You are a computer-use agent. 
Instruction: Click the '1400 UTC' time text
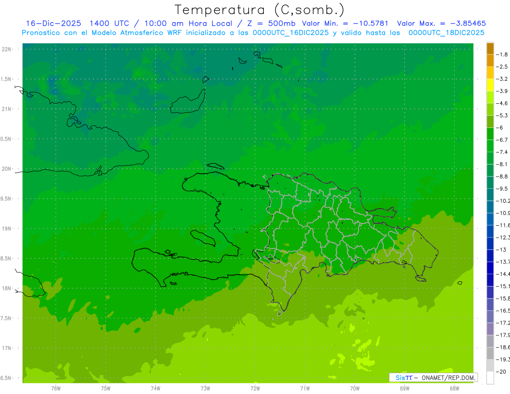coord(109,23)
